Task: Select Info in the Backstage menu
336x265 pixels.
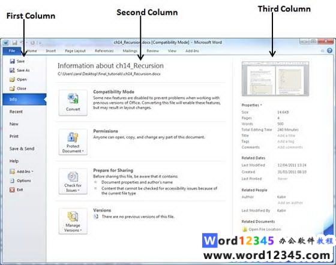Action: pyautogui.click(x=25, y=100)
